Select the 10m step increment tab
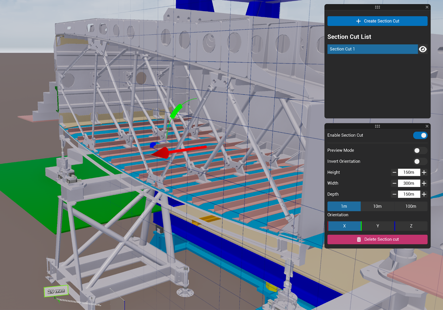 (x=377, y=206)
